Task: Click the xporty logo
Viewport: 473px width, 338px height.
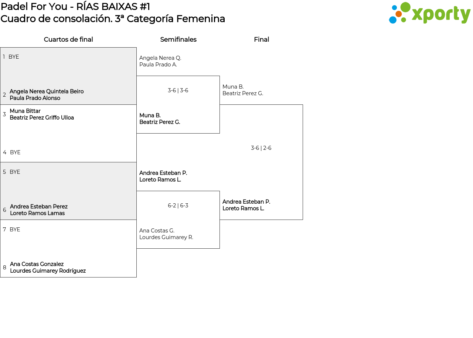Action: (x=429, y=13)
